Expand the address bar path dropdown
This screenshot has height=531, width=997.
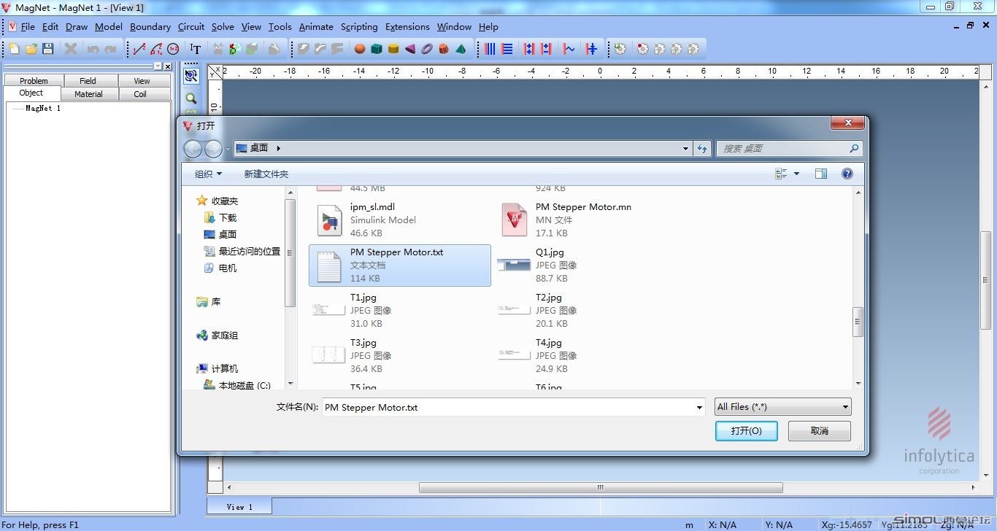tap(685, 148)
